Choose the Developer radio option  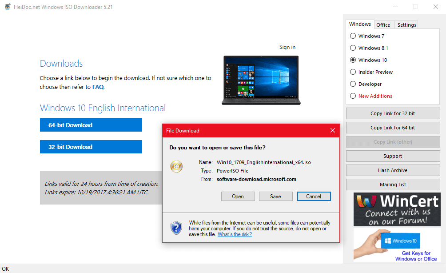(353, 84)
